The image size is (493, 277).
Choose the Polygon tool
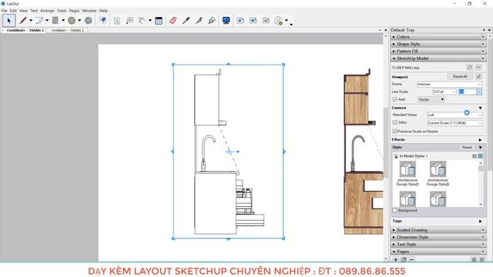click(89, 21)
